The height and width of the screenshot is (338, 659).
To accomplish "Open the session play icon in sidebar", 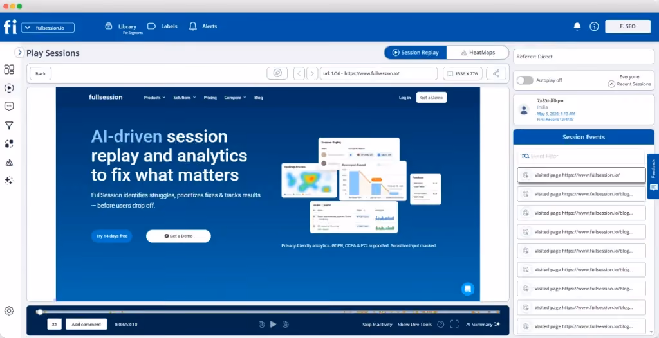I will (9, 88).
